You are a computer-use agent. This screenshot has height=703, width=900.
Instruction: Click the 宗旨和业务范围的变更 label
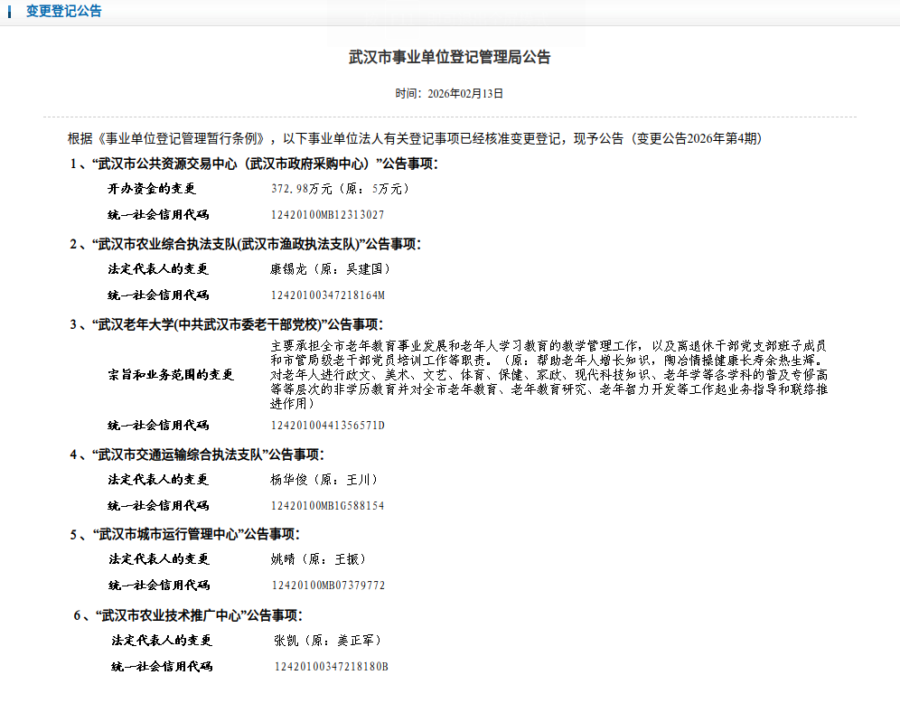click(161, 373)
